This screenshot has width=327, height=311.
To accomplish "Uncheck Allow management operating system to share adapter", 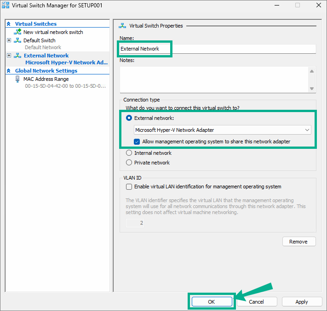I will (x=137, y=141).
